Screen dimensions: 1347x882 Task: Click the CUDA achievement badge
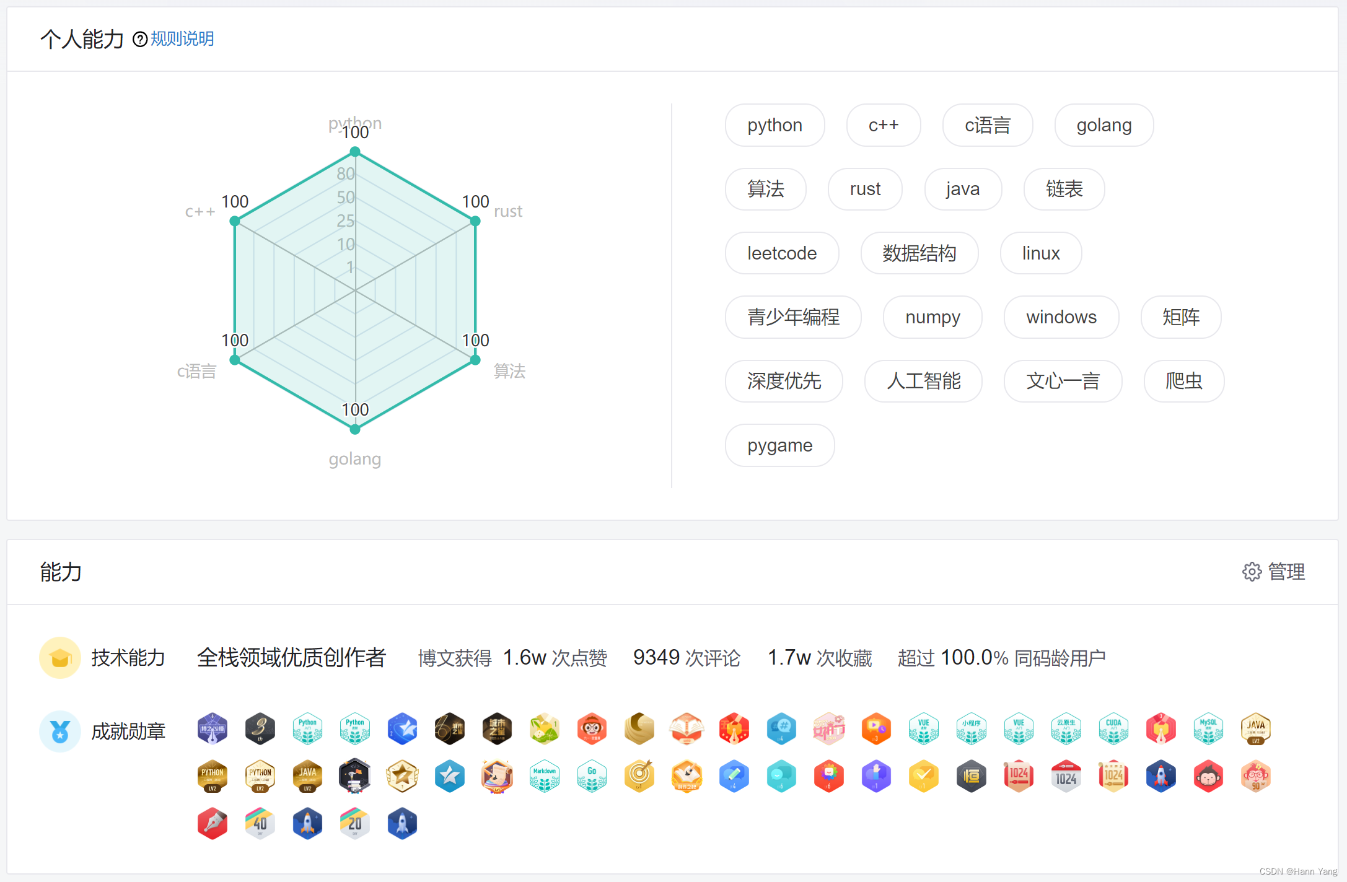[1113, 729]
